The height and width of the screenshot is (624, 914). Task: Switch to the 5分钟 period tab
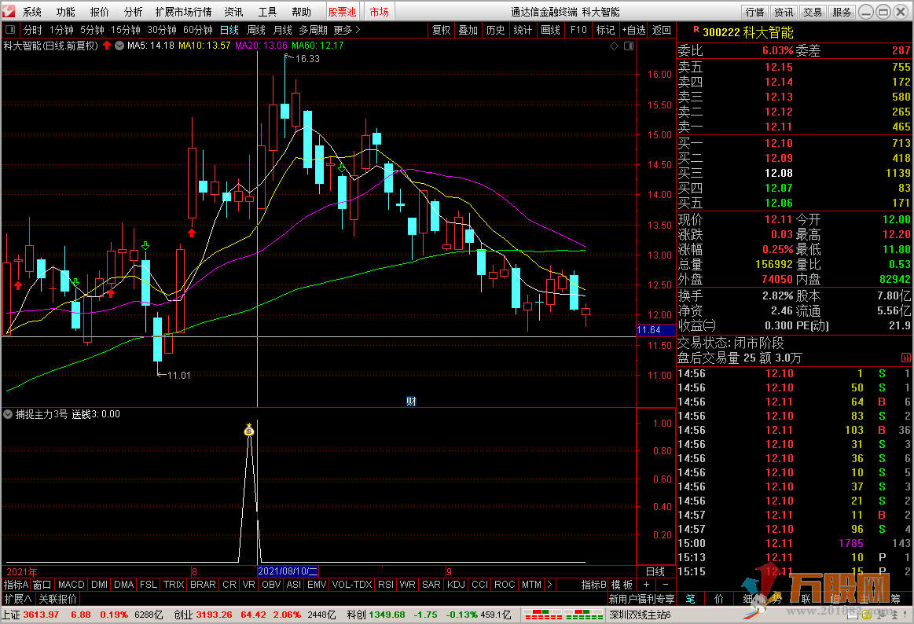click(x=92, y=30)
